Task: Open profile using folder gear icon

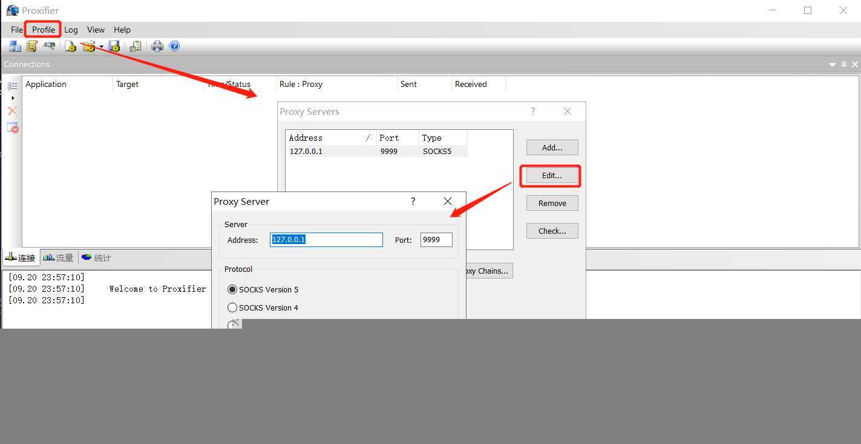Action: pos(89,47)
